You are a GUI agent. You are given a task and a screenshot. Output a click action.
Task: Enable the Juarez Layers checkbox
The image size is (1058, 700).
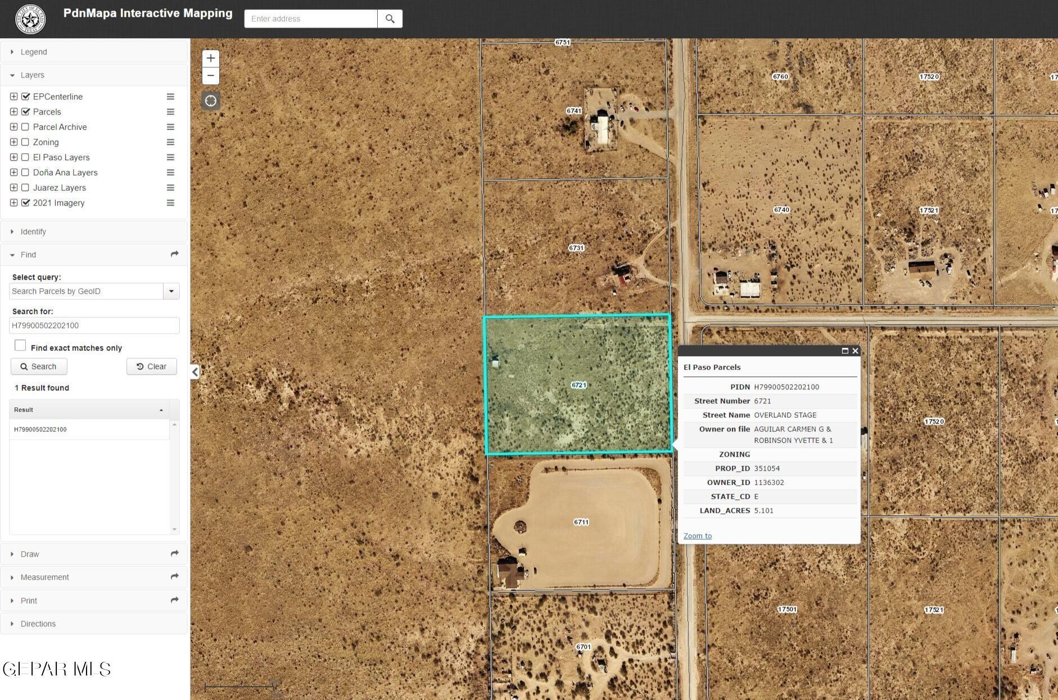click(x=25, y=188)
